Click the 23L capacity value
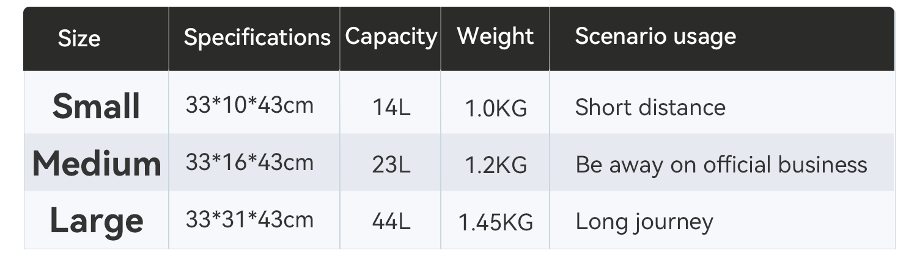917x270 pixels. [x=391, y=165]
